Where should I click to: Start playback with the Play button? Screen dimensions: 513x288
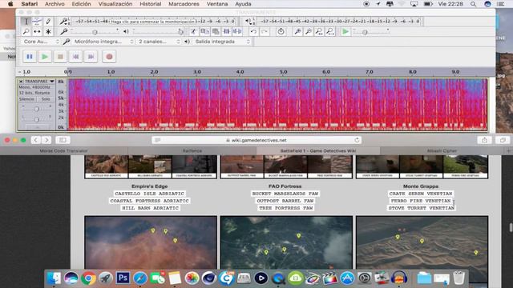tap(45, 57)
